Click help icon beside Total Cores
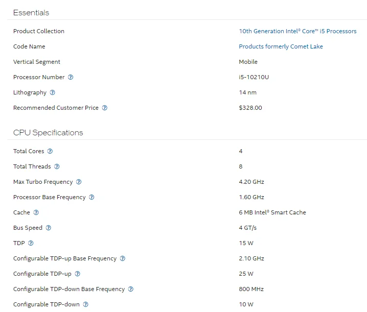This screenshot has width=367, height=312. click(x=50, y=151)
